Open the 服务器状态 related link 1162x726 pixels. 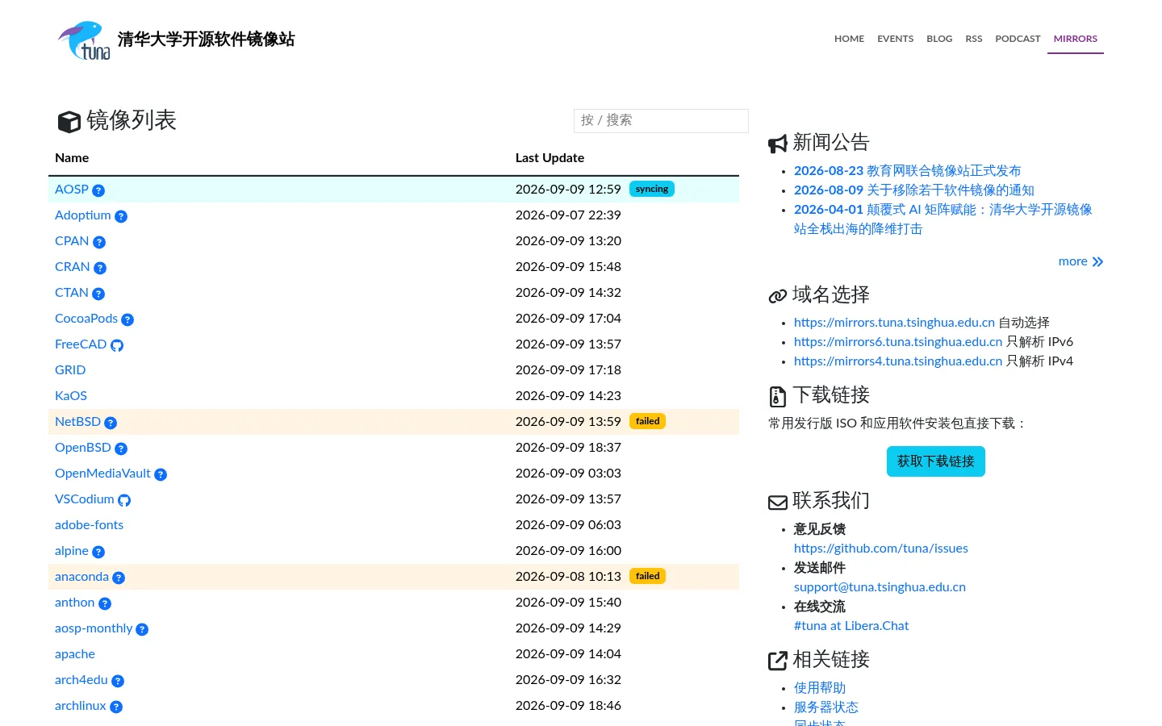click(826, 707)
